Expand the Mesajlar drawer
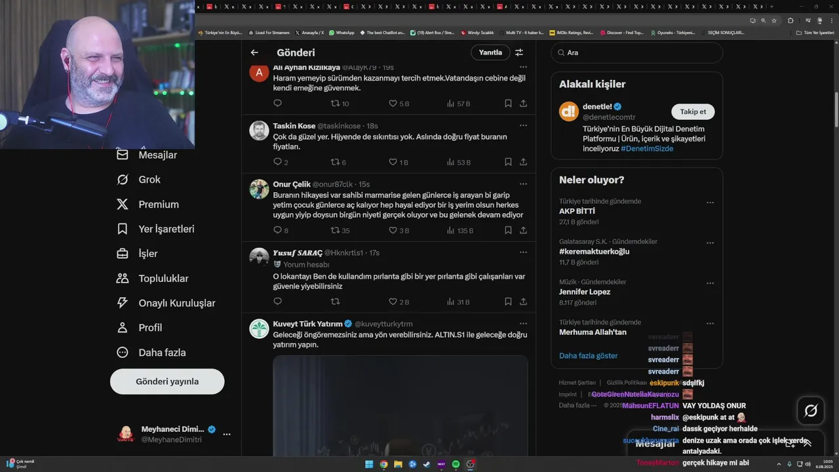The width and height of the screenshot is (839, 472). 808,443
